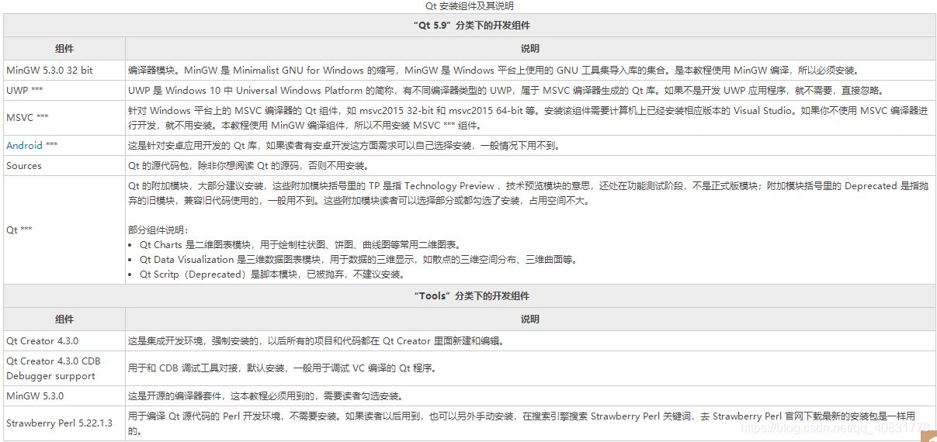Click the description starting "UWP 是 Windows 10 中"
Viewport: 937px width, 442px height.
[505, 91]
